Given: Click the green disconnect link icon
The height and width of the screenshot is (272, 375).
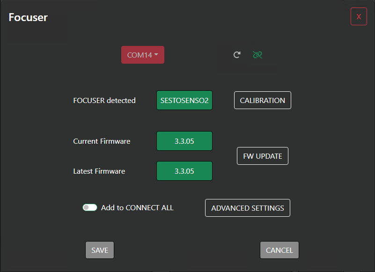Looking at the screenshot, I should 257,55.
